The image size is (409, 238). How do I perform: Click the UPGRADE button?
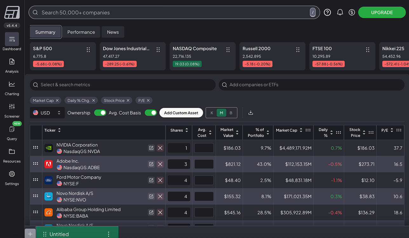coord(382,12)
